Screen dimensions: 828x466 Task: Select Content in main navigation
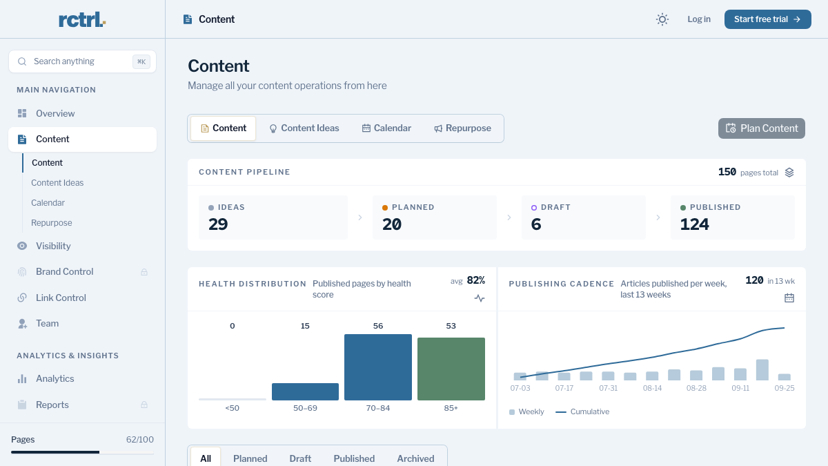(x=82, y=139)
